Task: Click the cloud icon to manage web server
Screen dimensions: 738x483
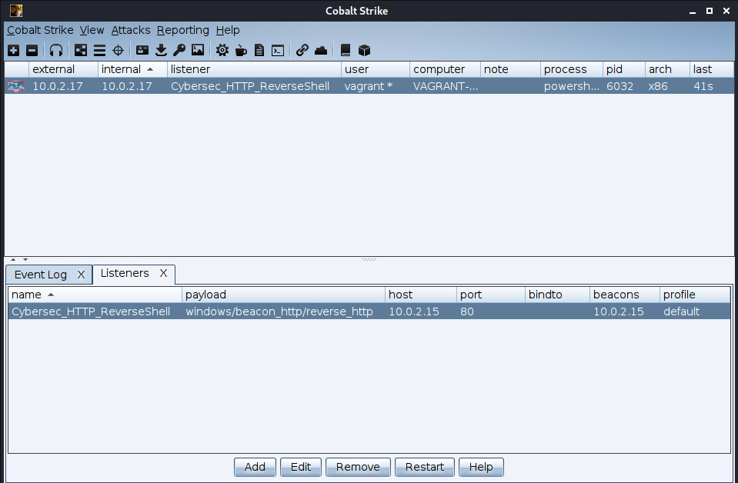Action: coord(321,50)
